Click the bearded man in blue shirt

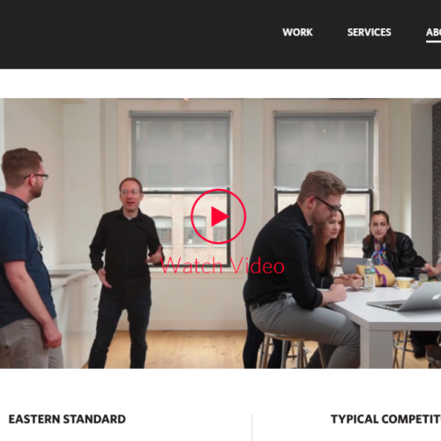tap(26, 258)
